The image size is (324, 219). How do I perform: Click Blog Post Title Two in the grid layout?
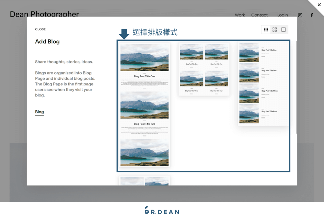pos(216,64)
